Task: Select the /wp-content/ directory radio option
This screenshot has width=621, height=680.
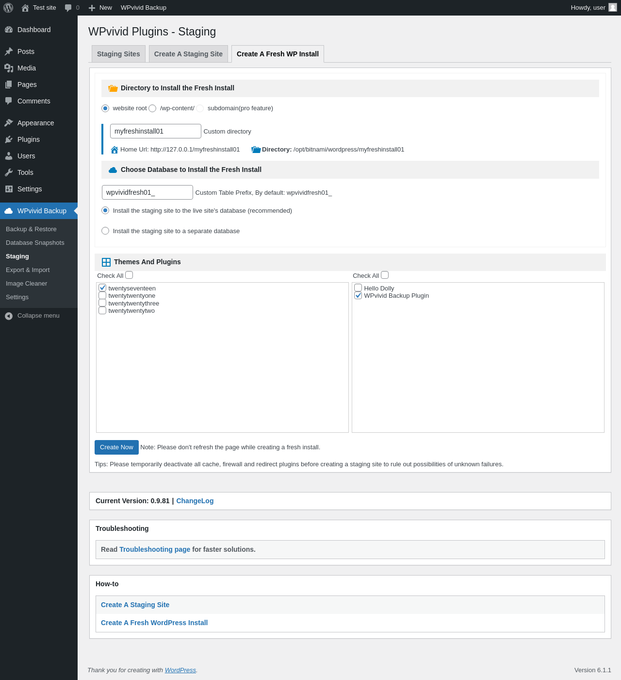Action: coord(152,108)
